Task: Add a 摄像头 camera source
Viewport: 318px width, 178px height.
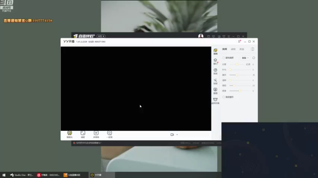Action: point(70,134)
